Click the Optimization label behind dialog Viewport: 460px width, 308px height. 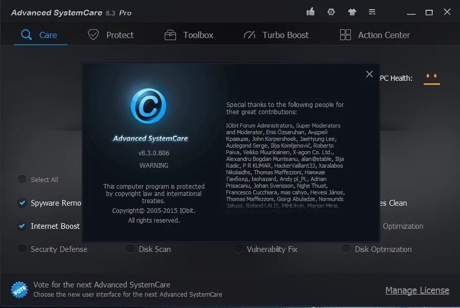tap(403, 226)
